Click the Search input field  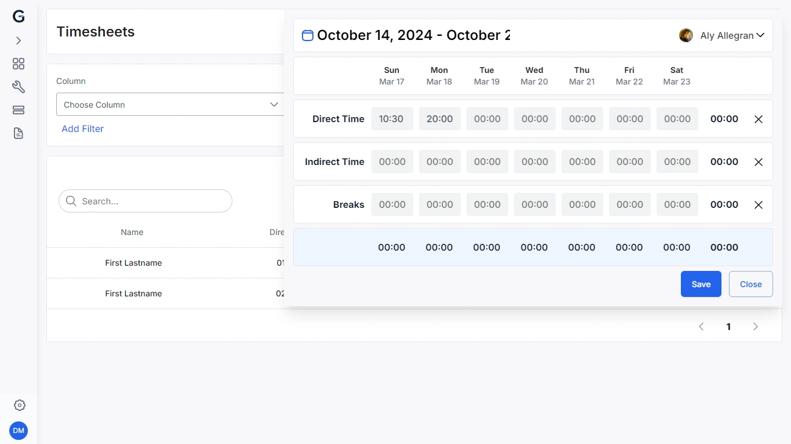(145, 201)
